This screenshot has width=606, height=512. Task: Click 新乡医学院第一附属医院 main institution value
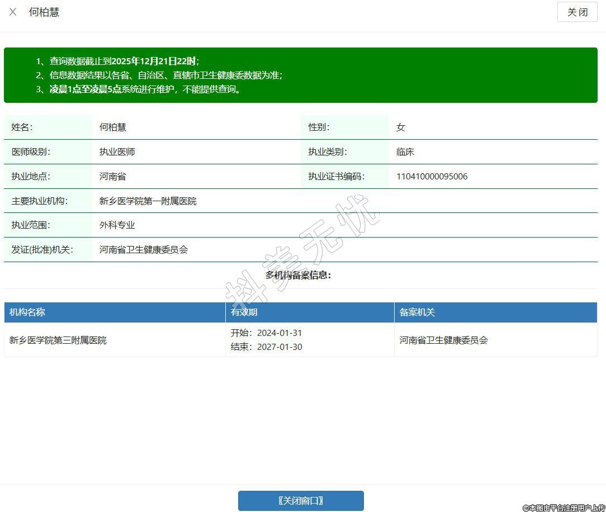[x=148, y=201]
